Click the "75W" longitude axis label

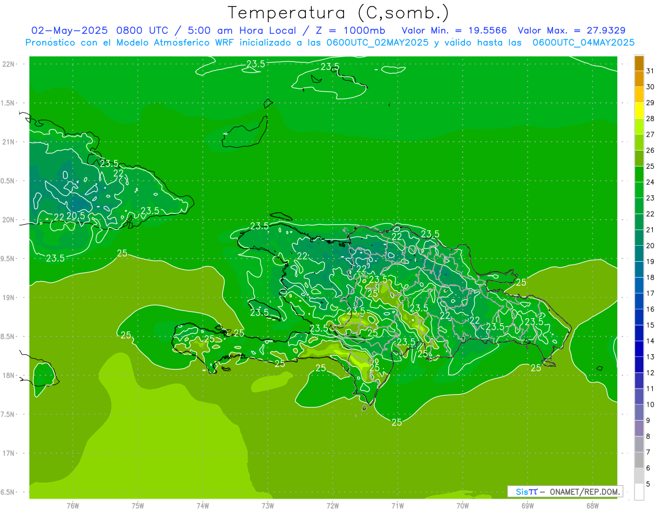(x=137, y=505)
